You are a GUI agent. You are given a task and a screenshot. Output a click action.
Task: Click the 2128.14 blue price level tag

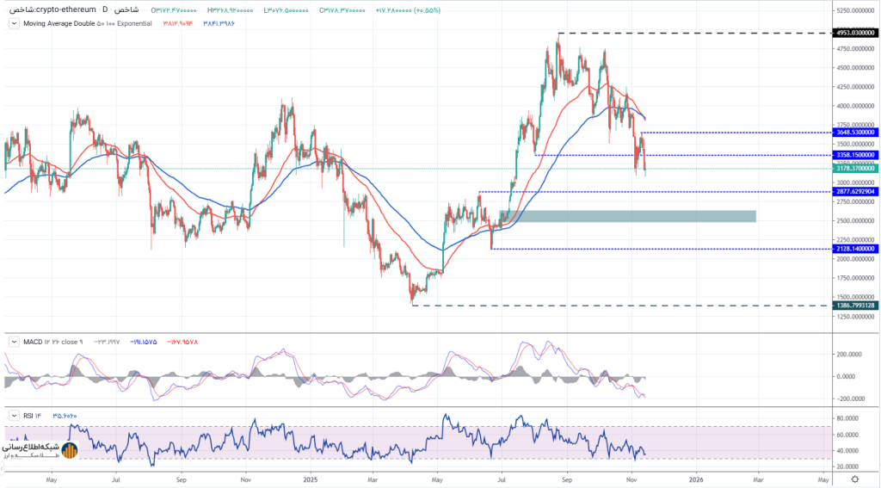pos(855,249)
